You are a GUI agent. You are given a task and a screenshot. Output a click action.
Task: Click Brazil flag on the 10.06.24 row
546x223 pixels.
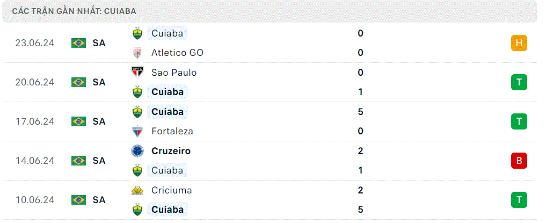[x=79, y=200]
